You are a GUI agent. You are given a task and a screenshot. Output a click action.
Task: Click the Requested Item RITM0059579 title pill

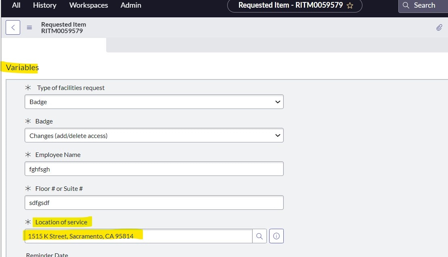point(290,5)
